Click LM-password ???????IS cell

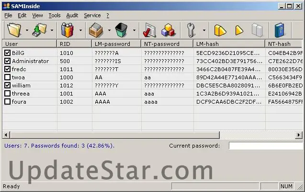tap(108, 61)
